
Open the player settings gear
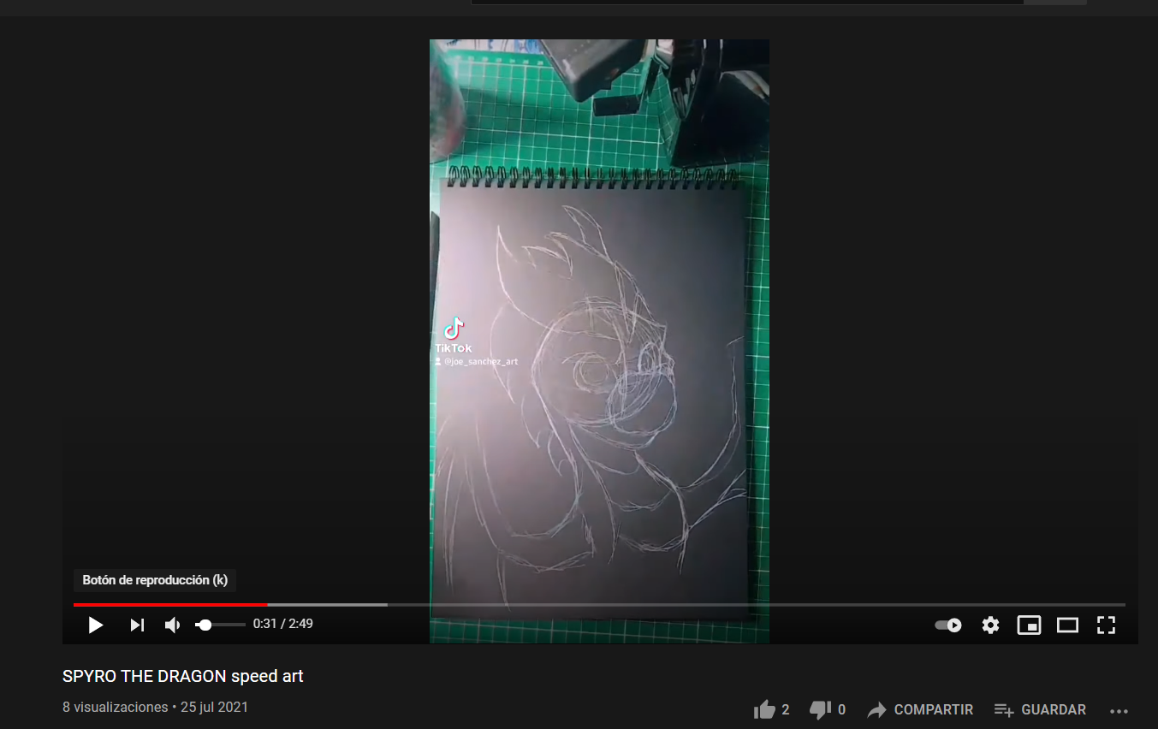point(990,625)
